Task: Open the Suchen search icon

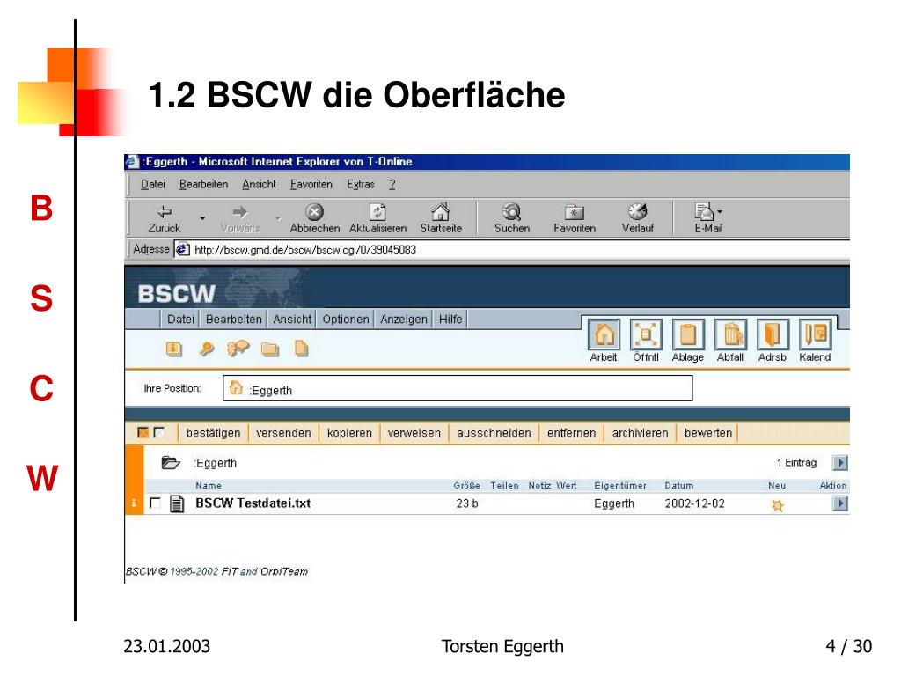Action: tap(511, 212)
